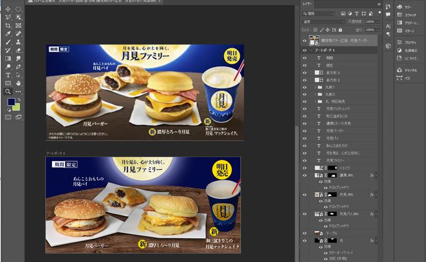Select the Smudge tool

(18, 58)
